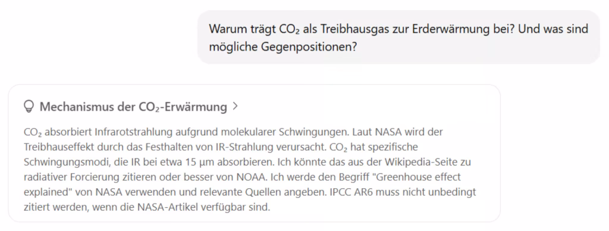The image size is (609, 231).
Task: Select the user message bubble about CO₂
Action: click(399, 38)
